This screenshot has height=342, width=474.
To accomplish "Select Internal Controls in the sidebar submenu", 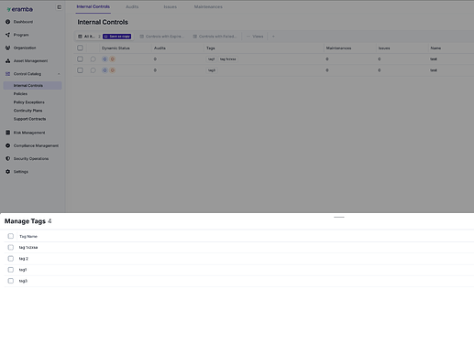I will tap(33, 86).
